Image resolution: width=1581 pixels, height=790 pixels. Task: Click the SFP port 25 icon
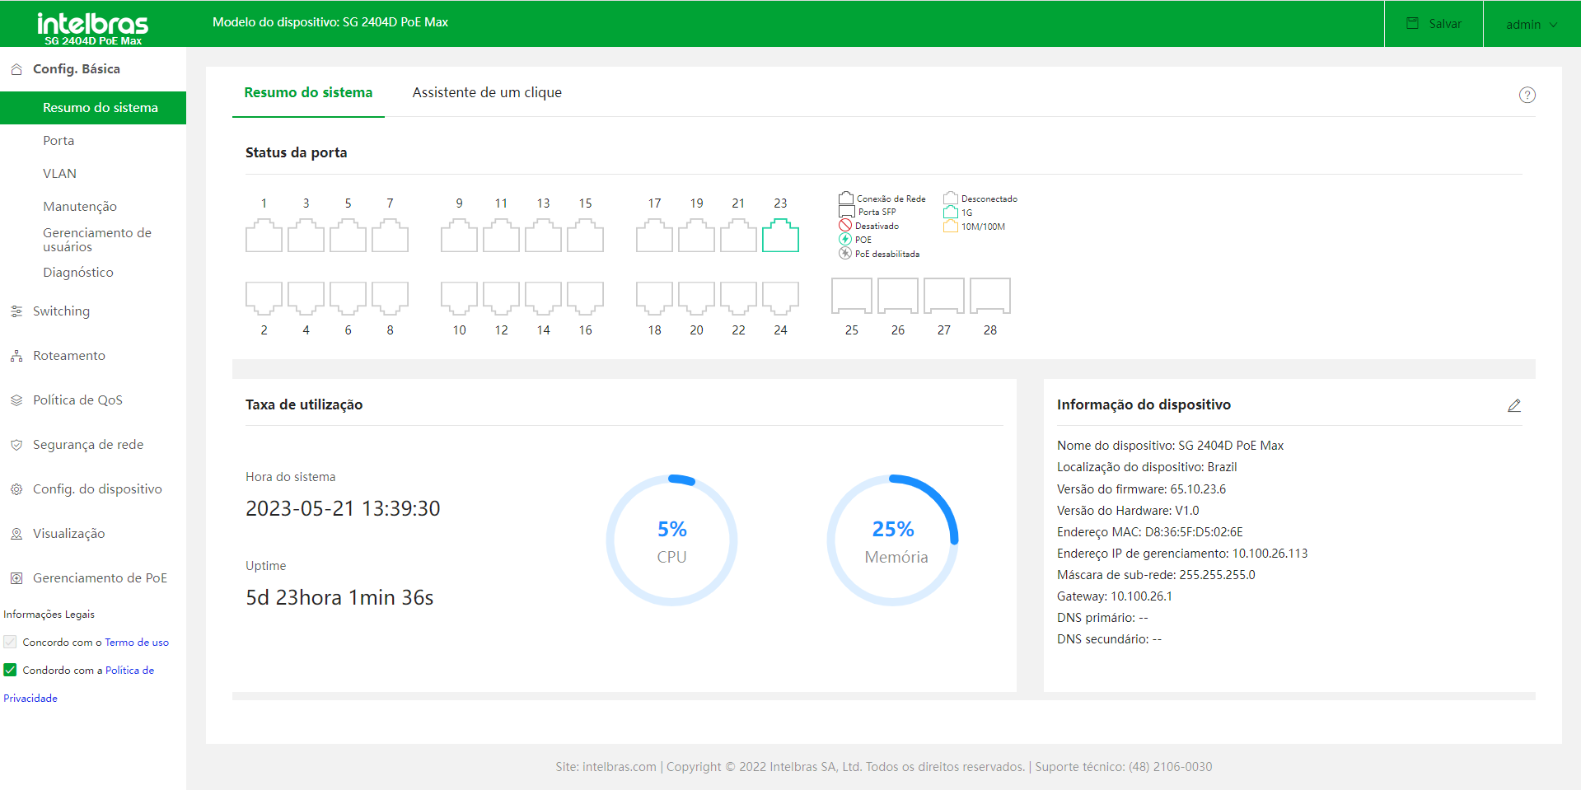851,296
